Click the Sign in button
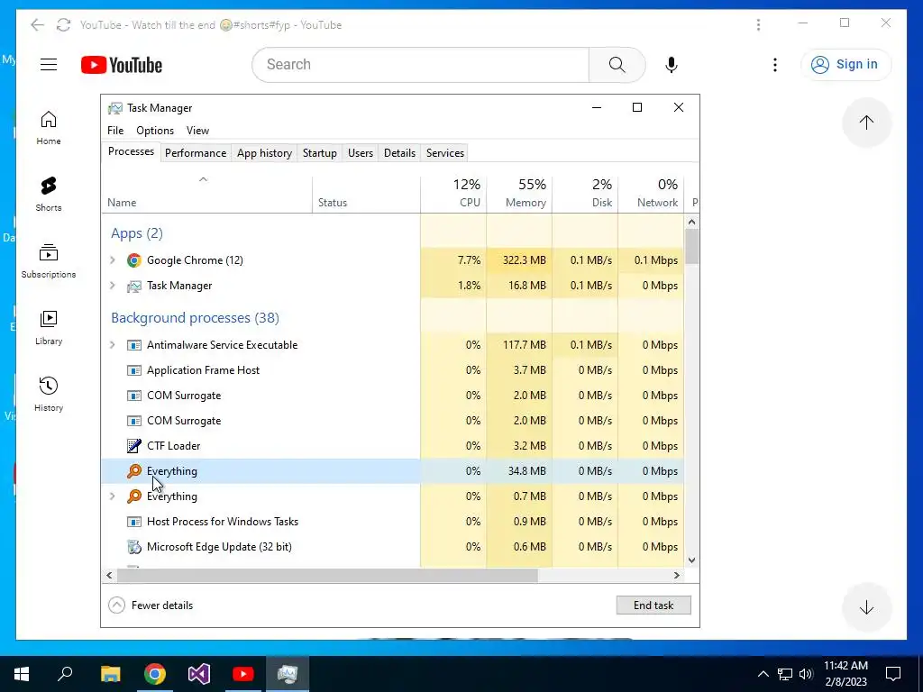 (845, 65)
